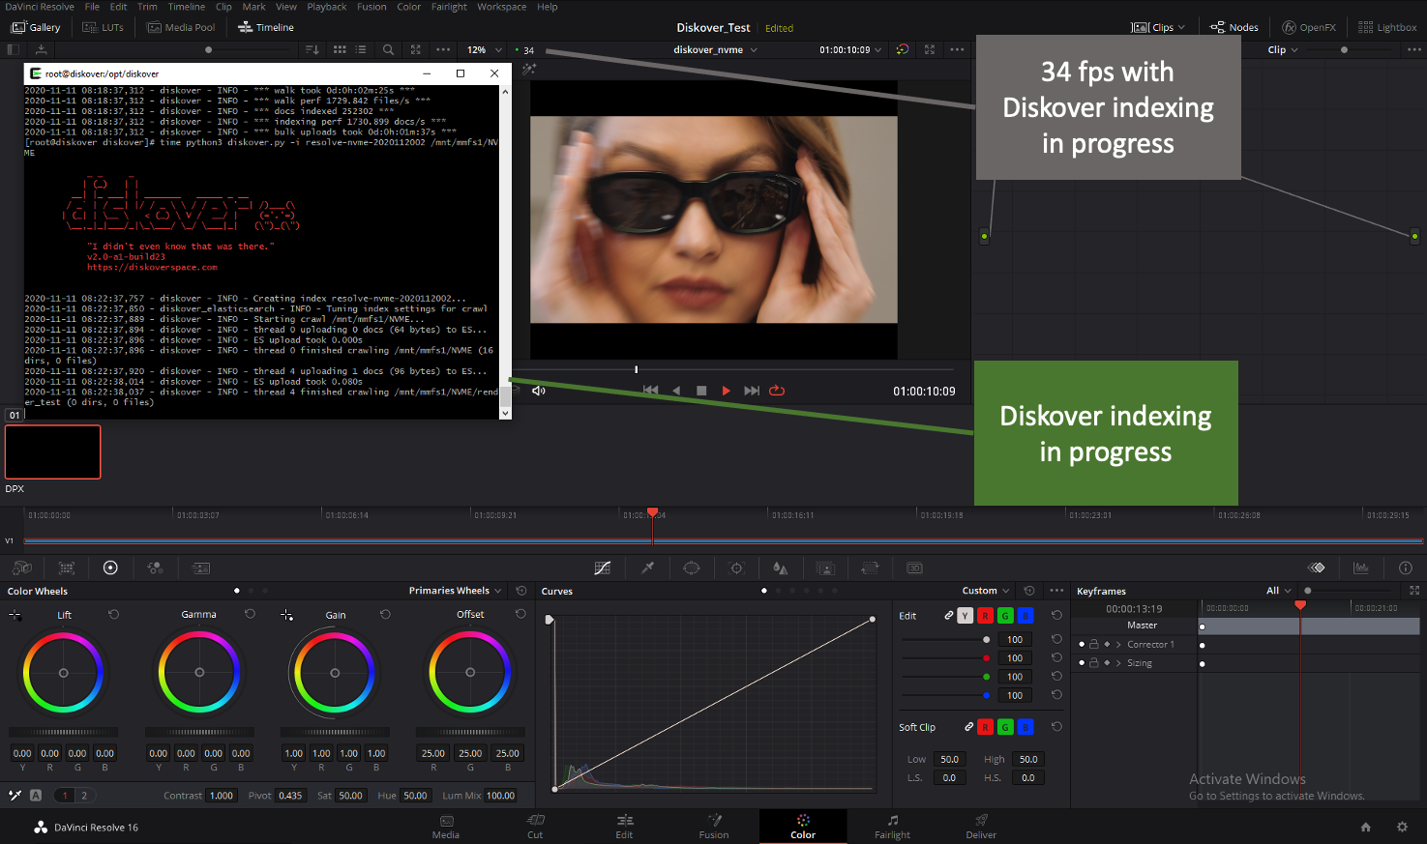
Task: Open the Primaries Wheels mode dropdown
Action: [455, 591]
